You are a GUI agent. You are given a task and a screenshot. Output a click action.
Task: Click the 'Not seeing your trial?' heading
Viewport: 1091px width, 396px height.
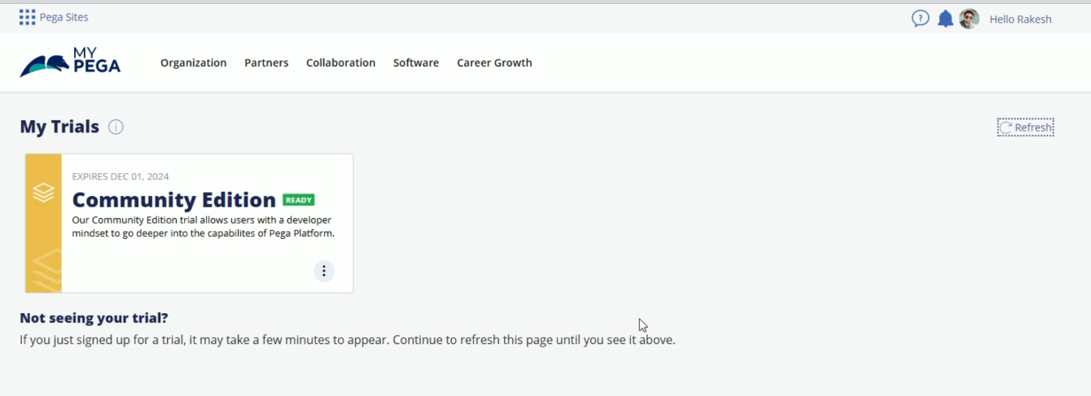point(94,318)
